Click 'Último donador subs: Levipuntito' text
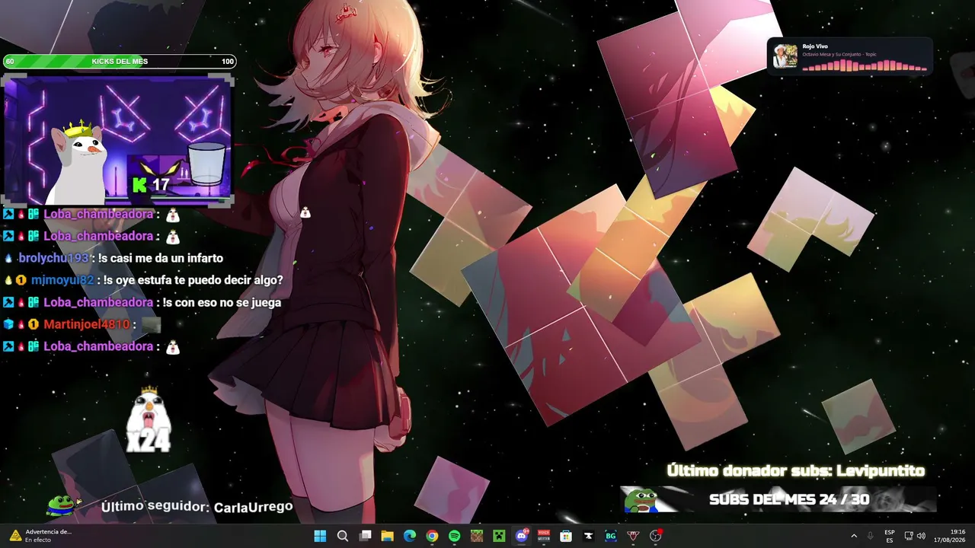The height and width of the screenshot is (548, 975). click(x=796, y=471)
